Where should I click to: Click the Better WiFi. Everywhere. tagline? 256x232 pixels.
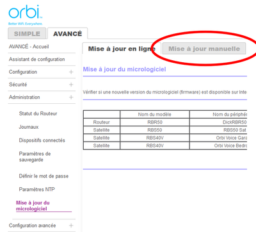[26, 24]
